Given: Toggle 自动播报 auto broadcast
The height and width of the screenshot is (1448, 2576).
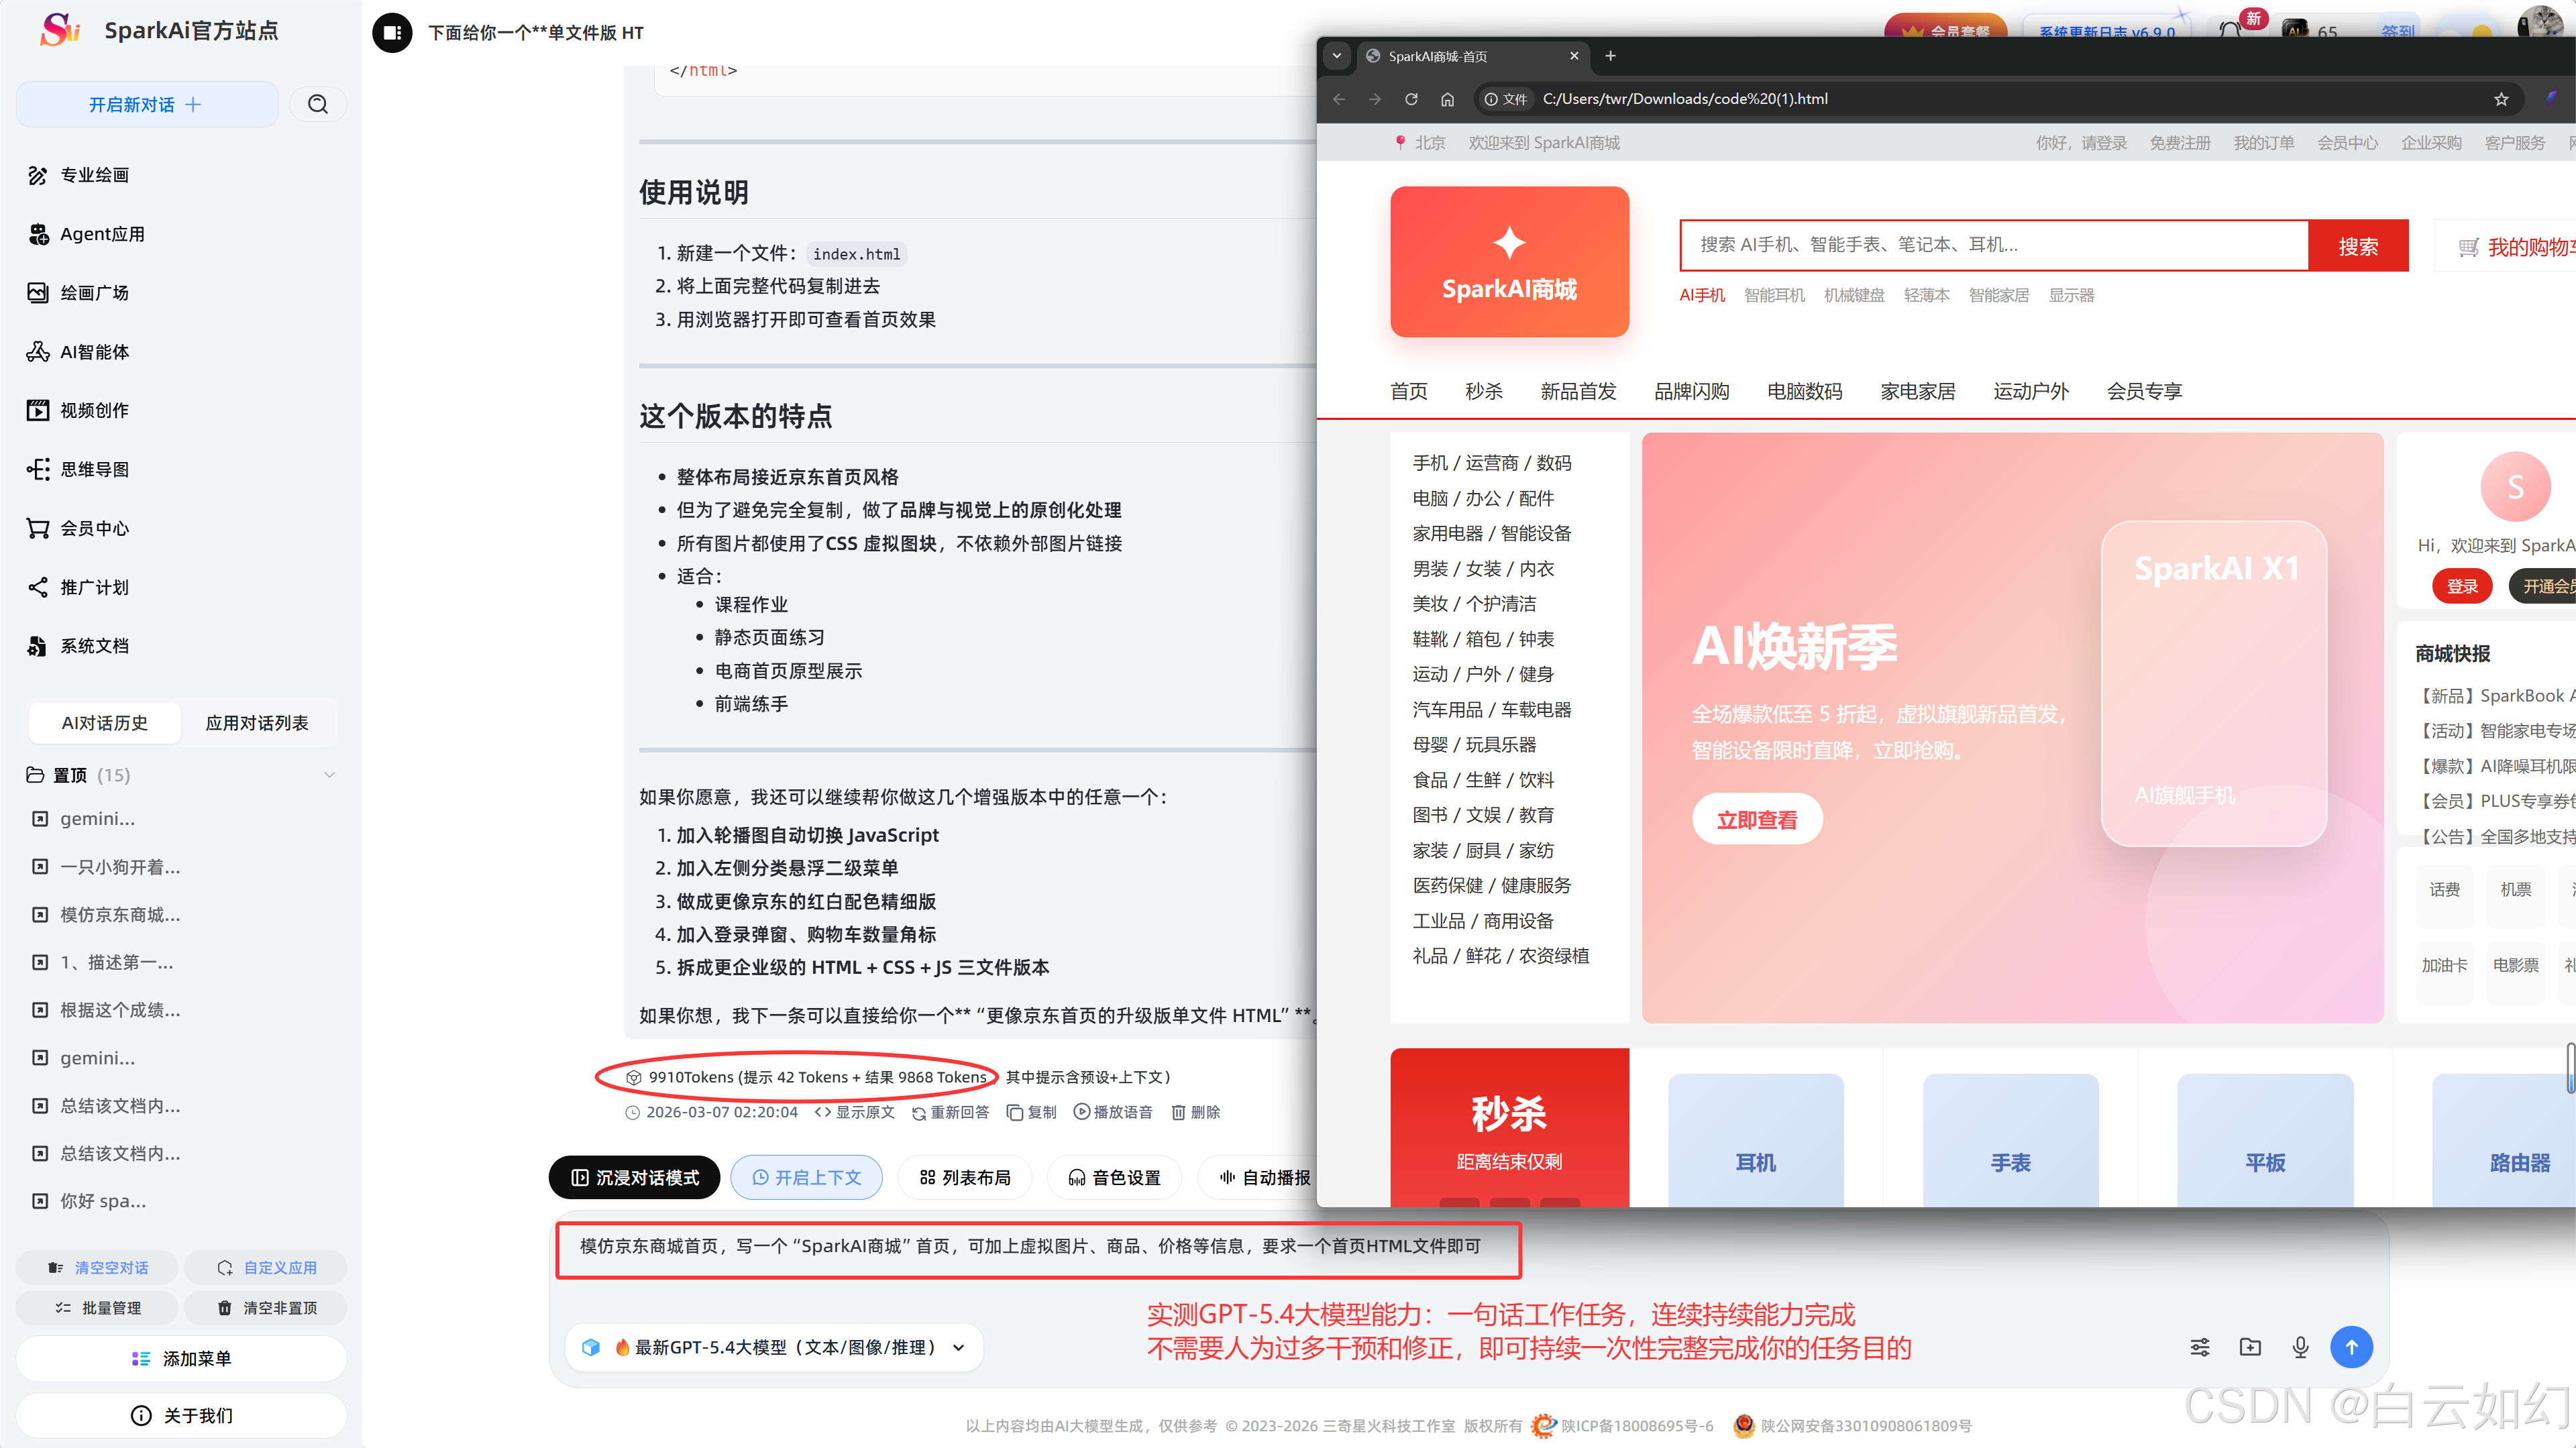Looking at the screenshot, I should 1264,1177.
